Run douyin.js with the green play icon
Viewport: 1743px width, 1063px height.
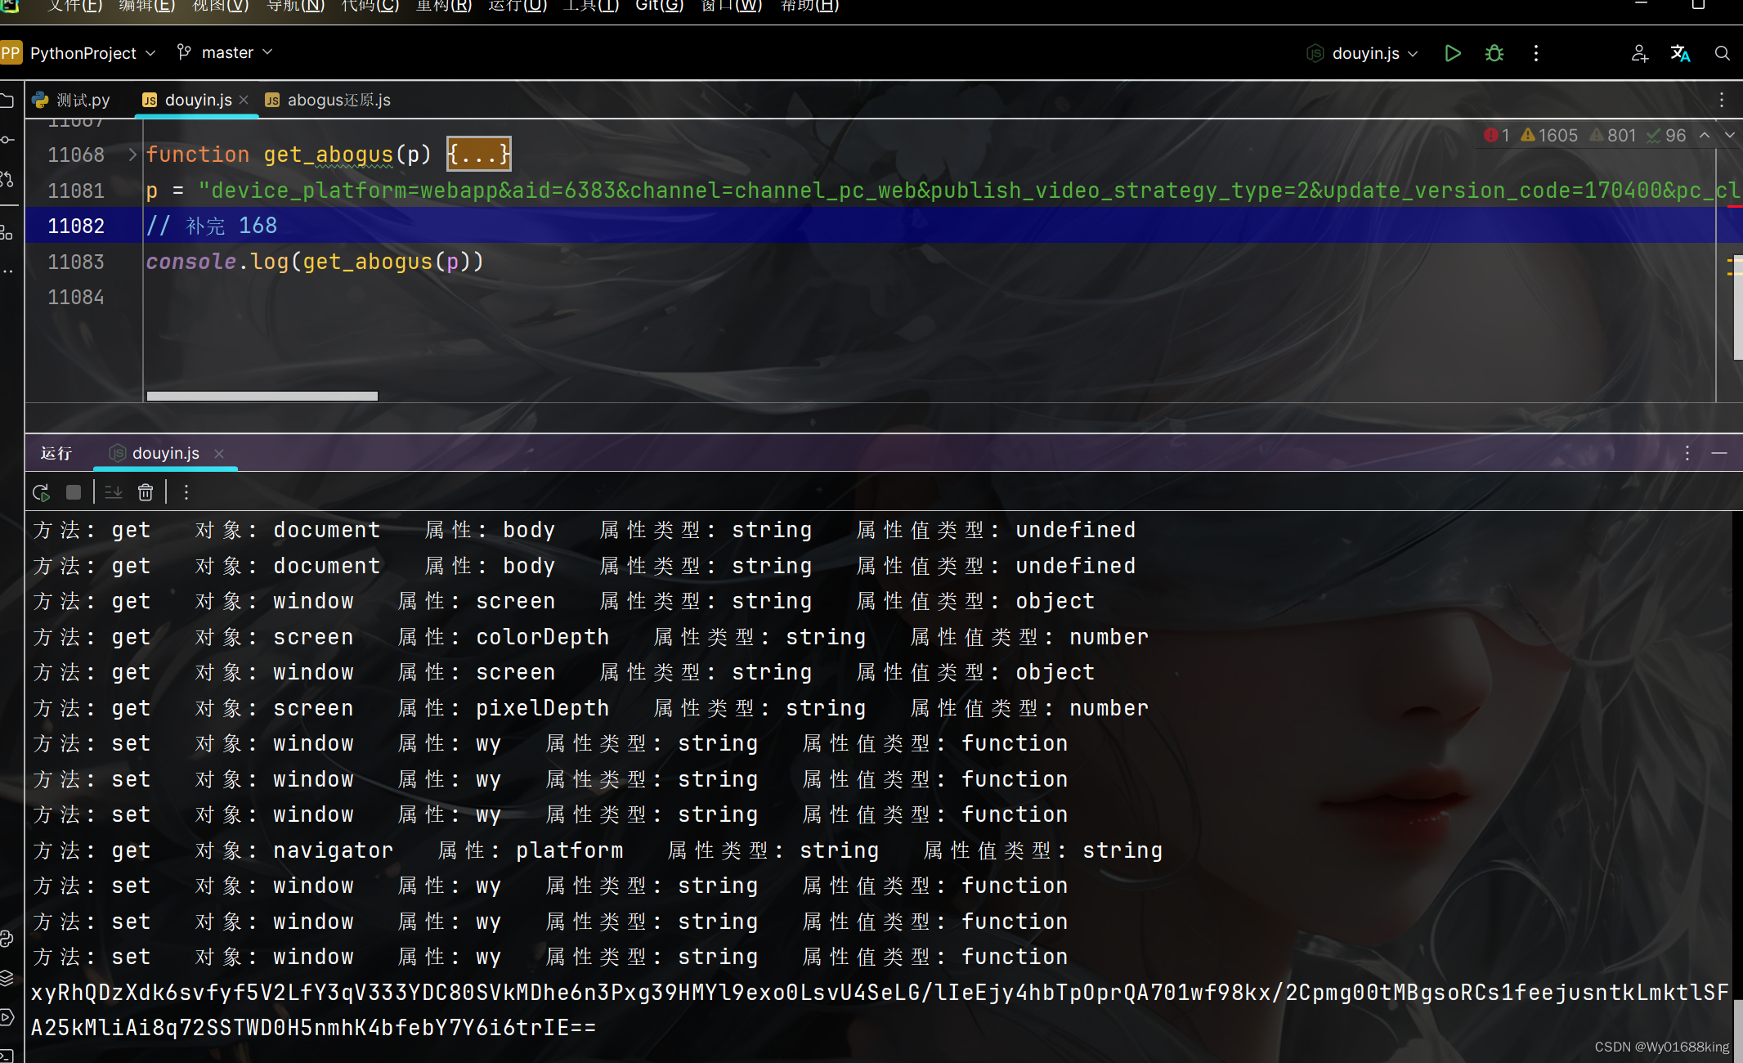tap(1452, 53)
